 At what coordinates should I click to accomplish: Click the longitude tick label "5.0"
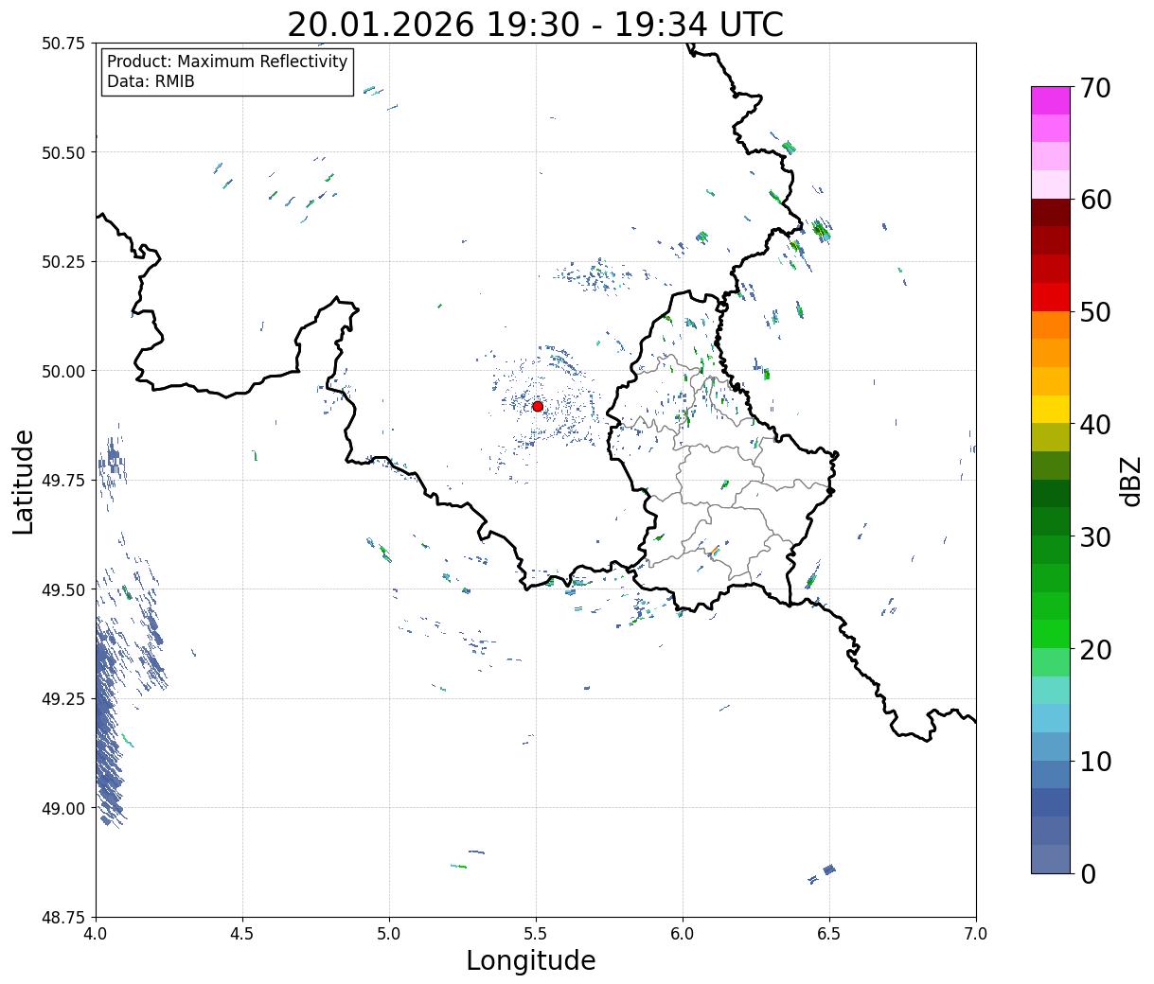[389, 934]
